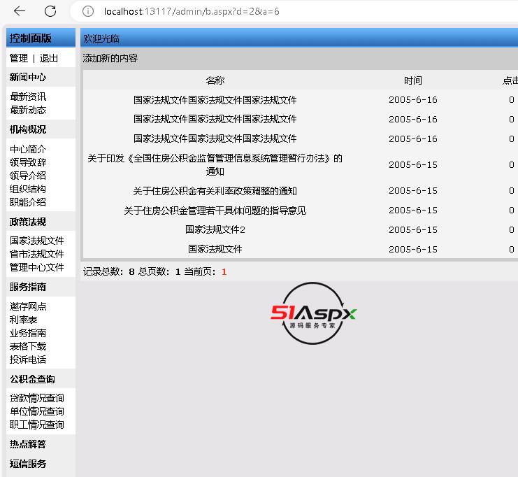518x477 pixels.
Task: Open 国家法规文件 sidebar link
Action: point(36,241)
